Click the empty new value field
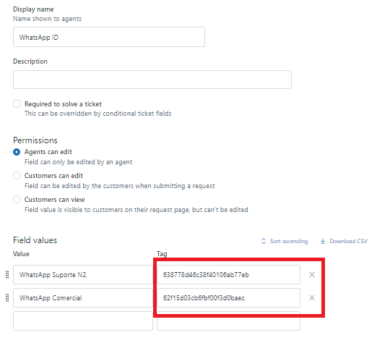Image resolution: width=377 pixels, height=343 pixels. (83, 321)
